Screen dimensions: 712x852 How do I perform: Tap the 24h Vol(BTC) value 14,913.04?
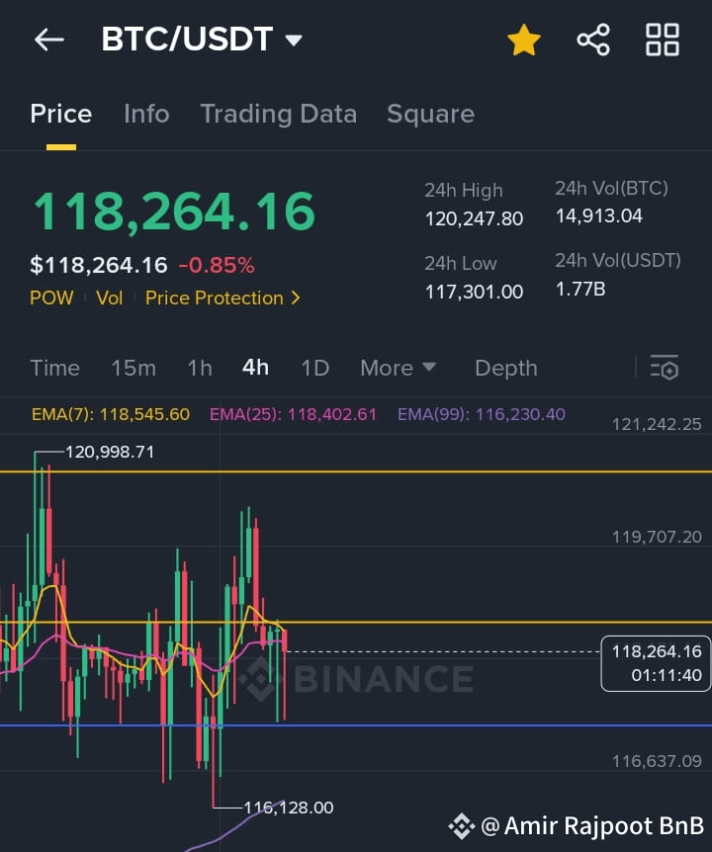[599, 216]
